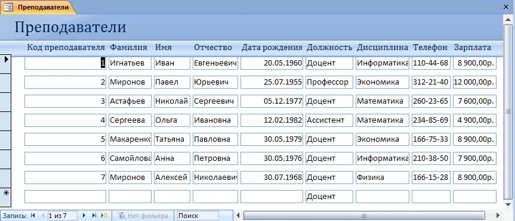Click the form icon on Преподаватели tab
The image size is (515, 221).
8,7
